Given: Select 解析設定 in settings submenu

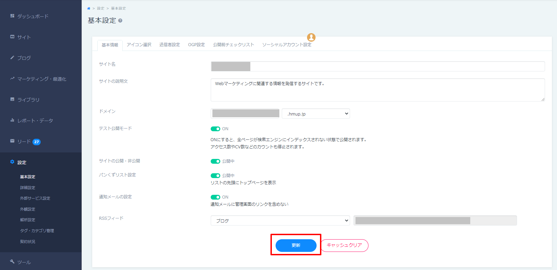Looking at the screenshot, I should (28, 220).
